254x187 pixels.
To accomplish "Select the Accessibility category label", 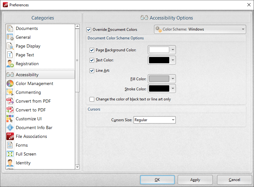I will [x=27, y=75].
